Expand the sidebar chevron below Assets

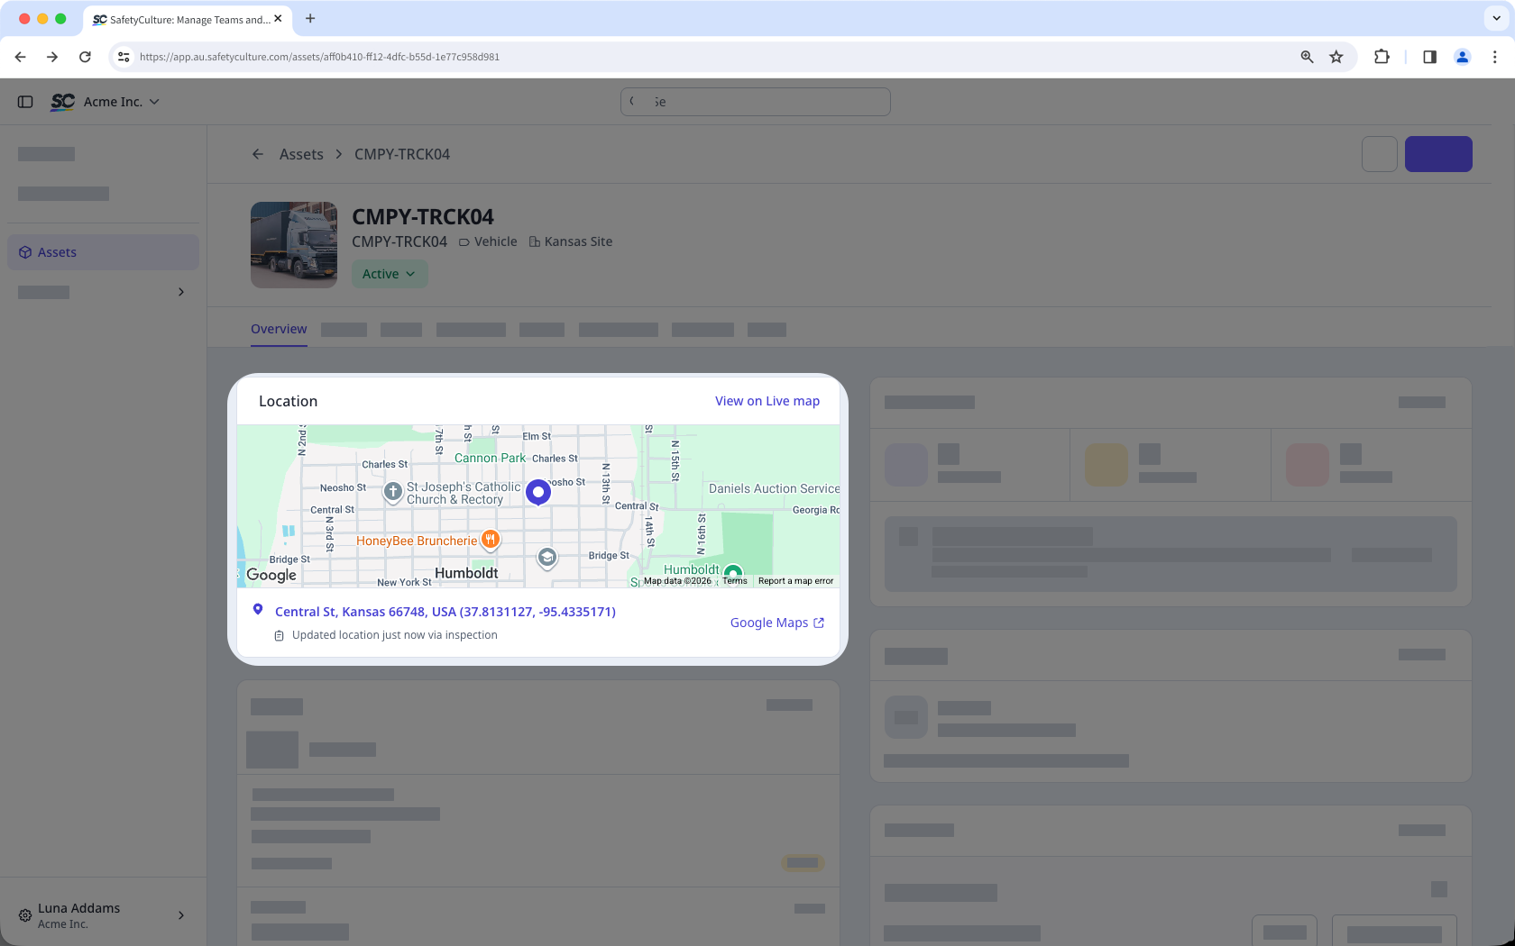[x=181, y=292]
